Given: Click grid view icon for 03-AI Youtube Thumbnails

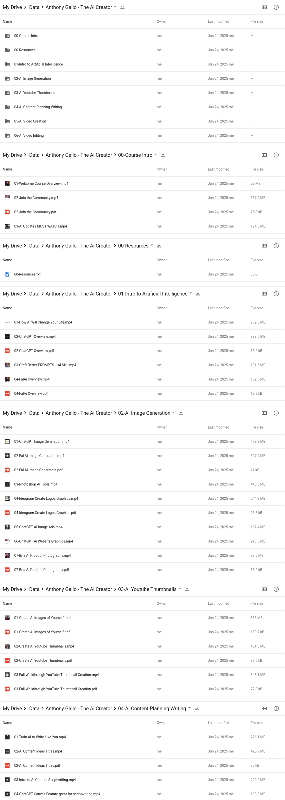Looking at the screenshot, I should click(x=264, y=589).
